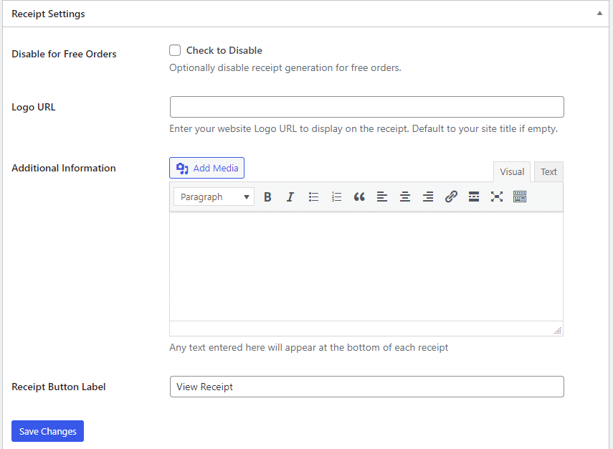The height and width of the screenshot is (449, 613).
Task: Add a blockquote
Action: [x=359, y=197]
